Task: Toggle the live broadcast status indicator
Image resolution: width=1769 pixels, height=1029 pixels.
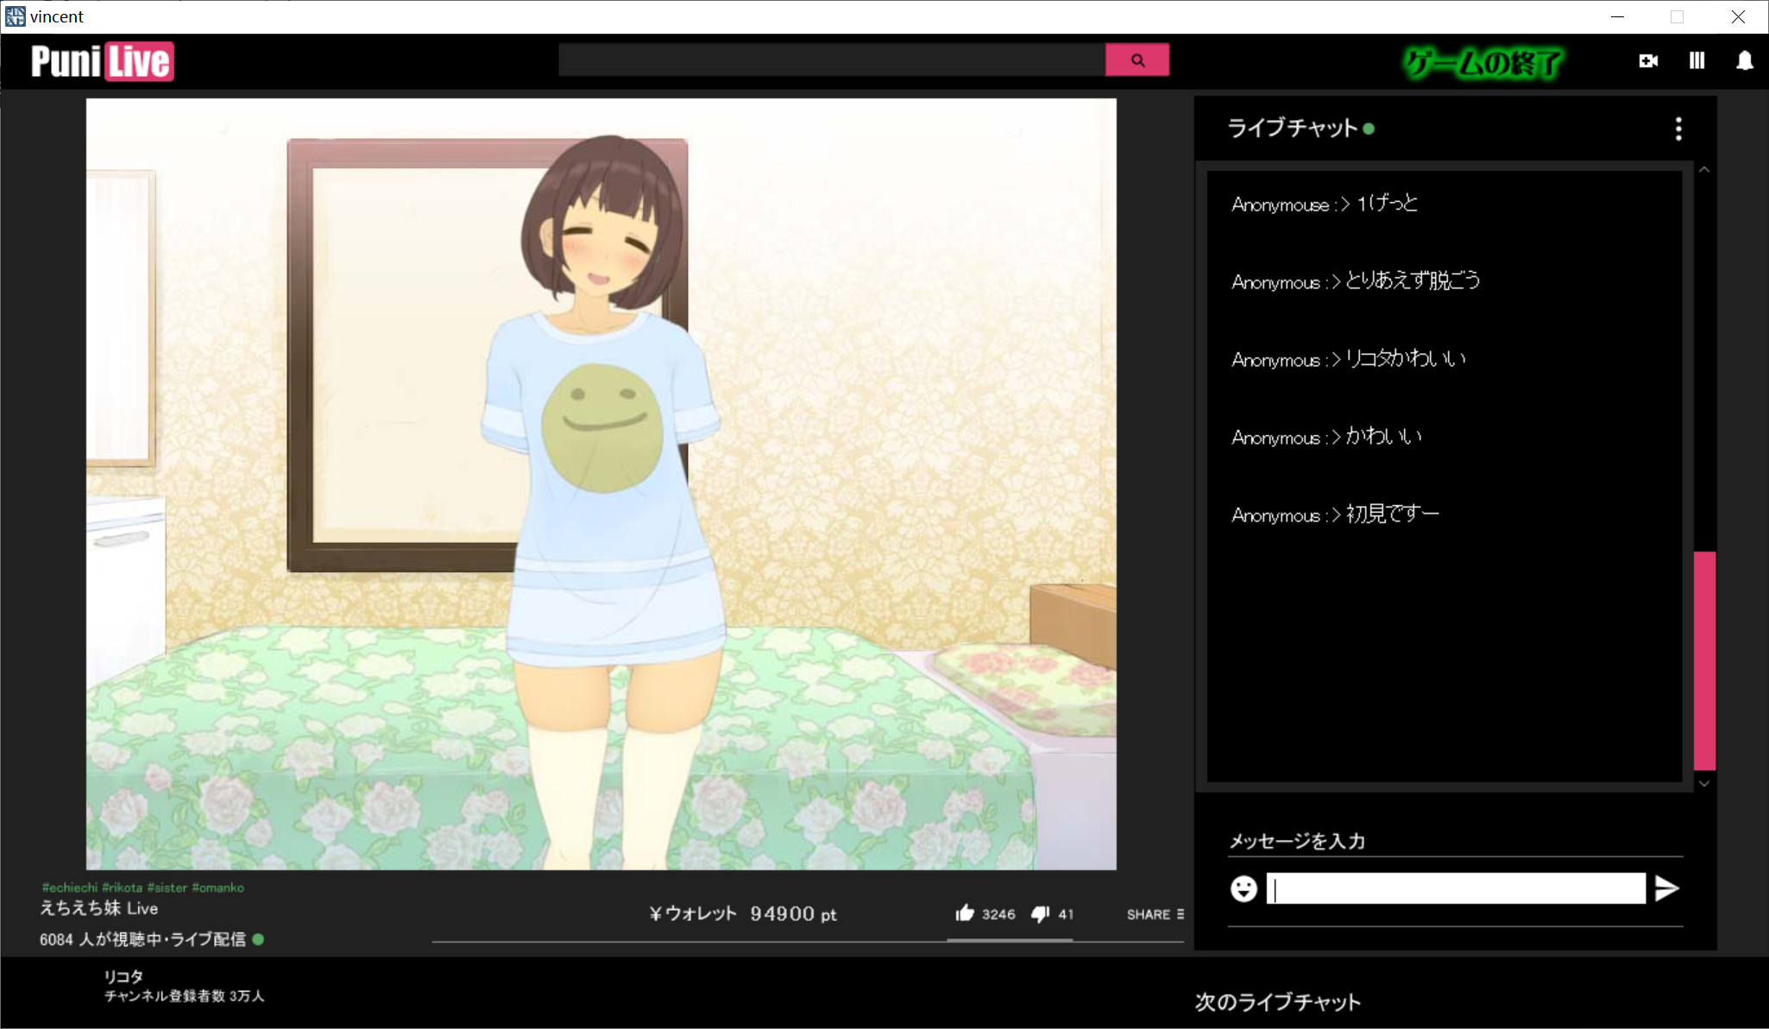Action: click(258, 939)
